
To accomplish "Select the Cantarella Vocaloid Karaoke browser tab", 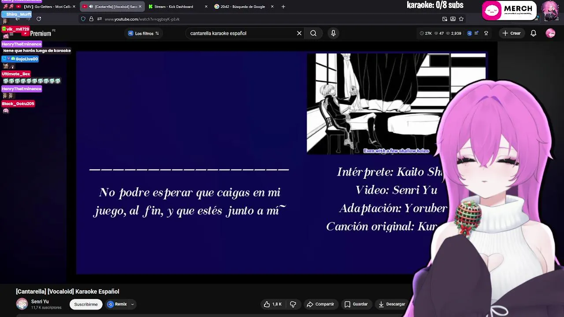I will point(111,7).
